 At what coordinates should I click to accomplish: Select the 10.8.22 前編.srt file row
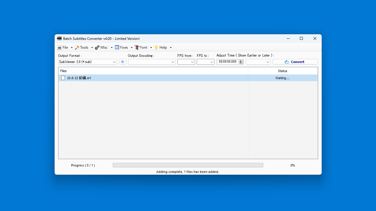pyautogui.click(x=188, y=78)
